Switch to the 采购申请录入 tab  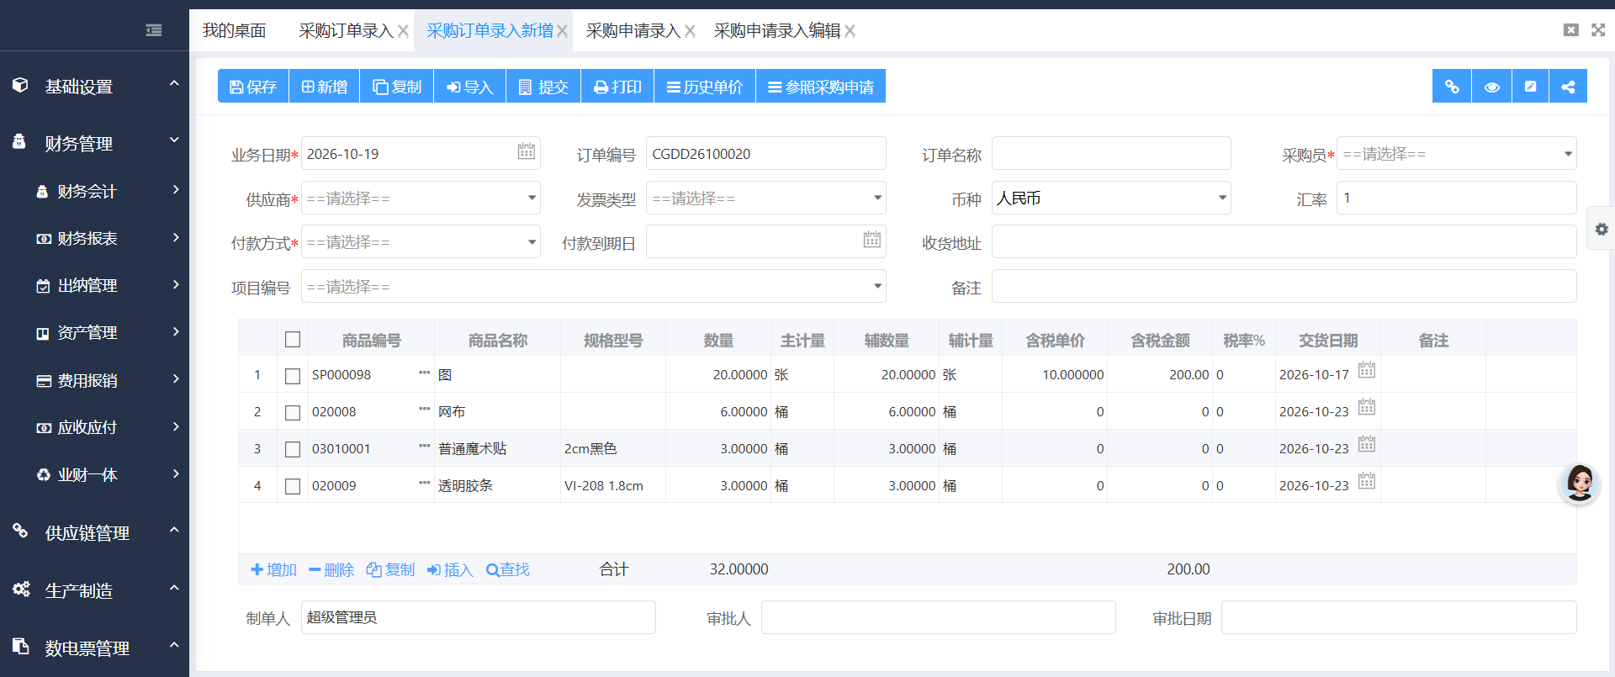pos(633,31)
